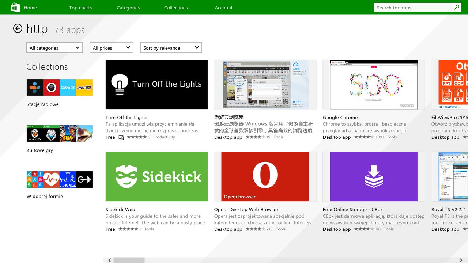This screenshot has height=263, width=468.
Task: Open Top charts
Action: click(x=80, y=8)
